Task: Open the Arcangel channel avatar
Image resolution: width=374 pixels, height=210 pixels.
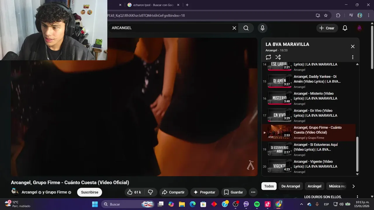Action: click(x=15, y=192)
